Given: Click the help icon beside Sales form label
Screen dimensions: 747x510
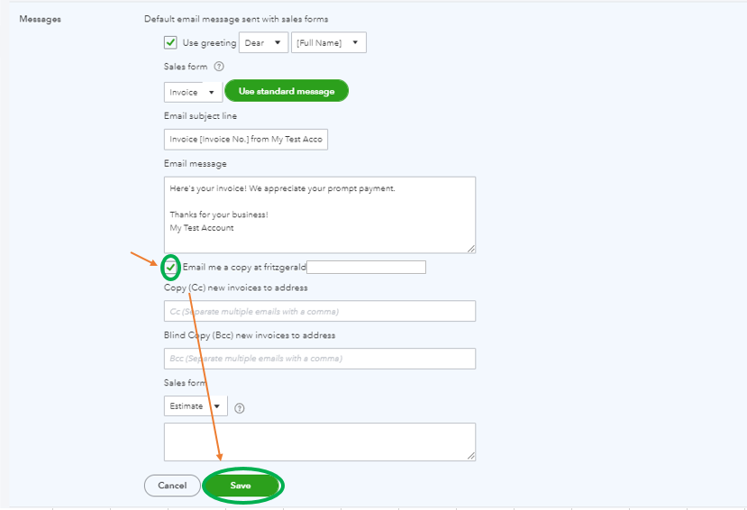Looking at the screenshot, I should coord(219,67).
